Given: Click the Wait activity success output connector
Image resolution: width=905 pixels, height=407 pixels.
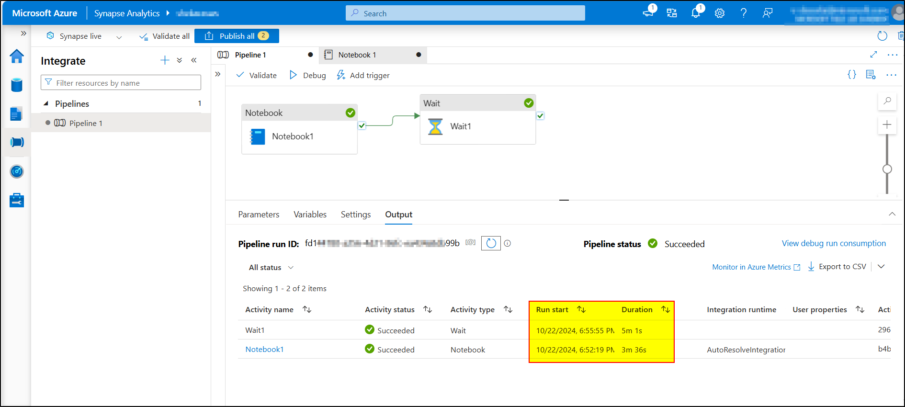Looking at the screenshot, I should tap(540, 115).
